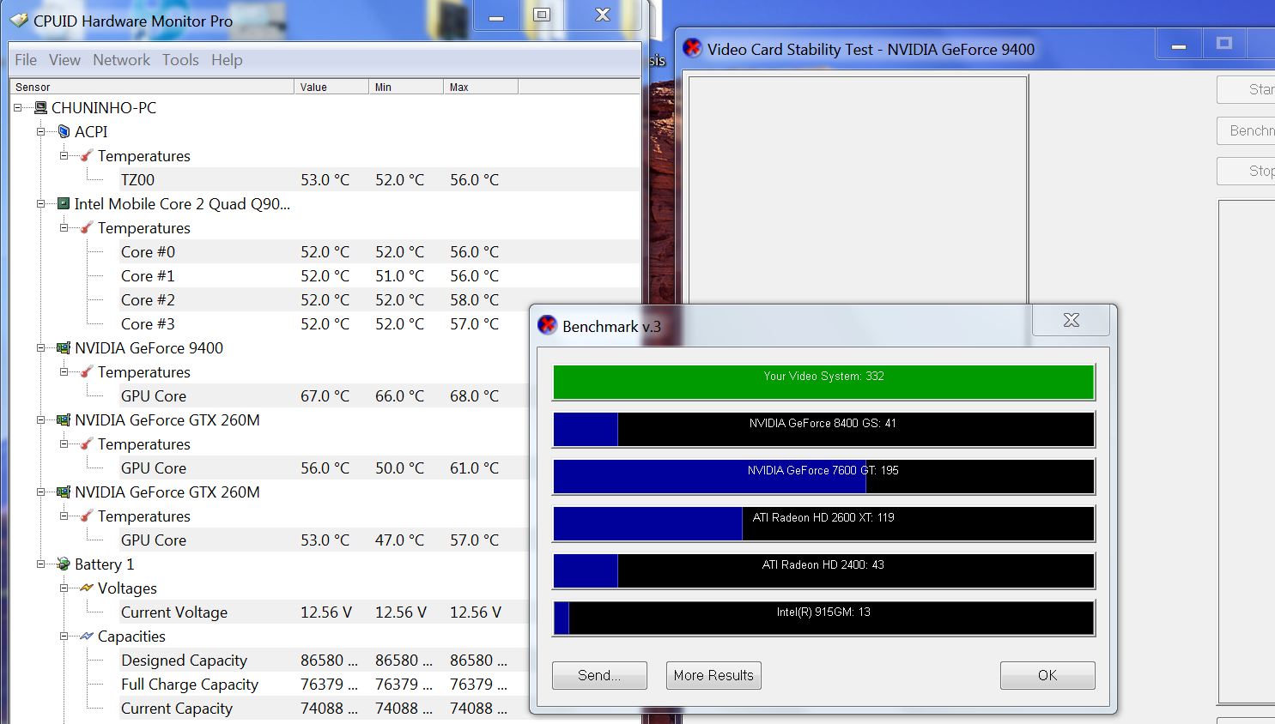Click thermometer icon above the 56.0 °C GPU Core
Image resolution: width=1275 pixels, height=724 pixels.
(x=86, y=444)
